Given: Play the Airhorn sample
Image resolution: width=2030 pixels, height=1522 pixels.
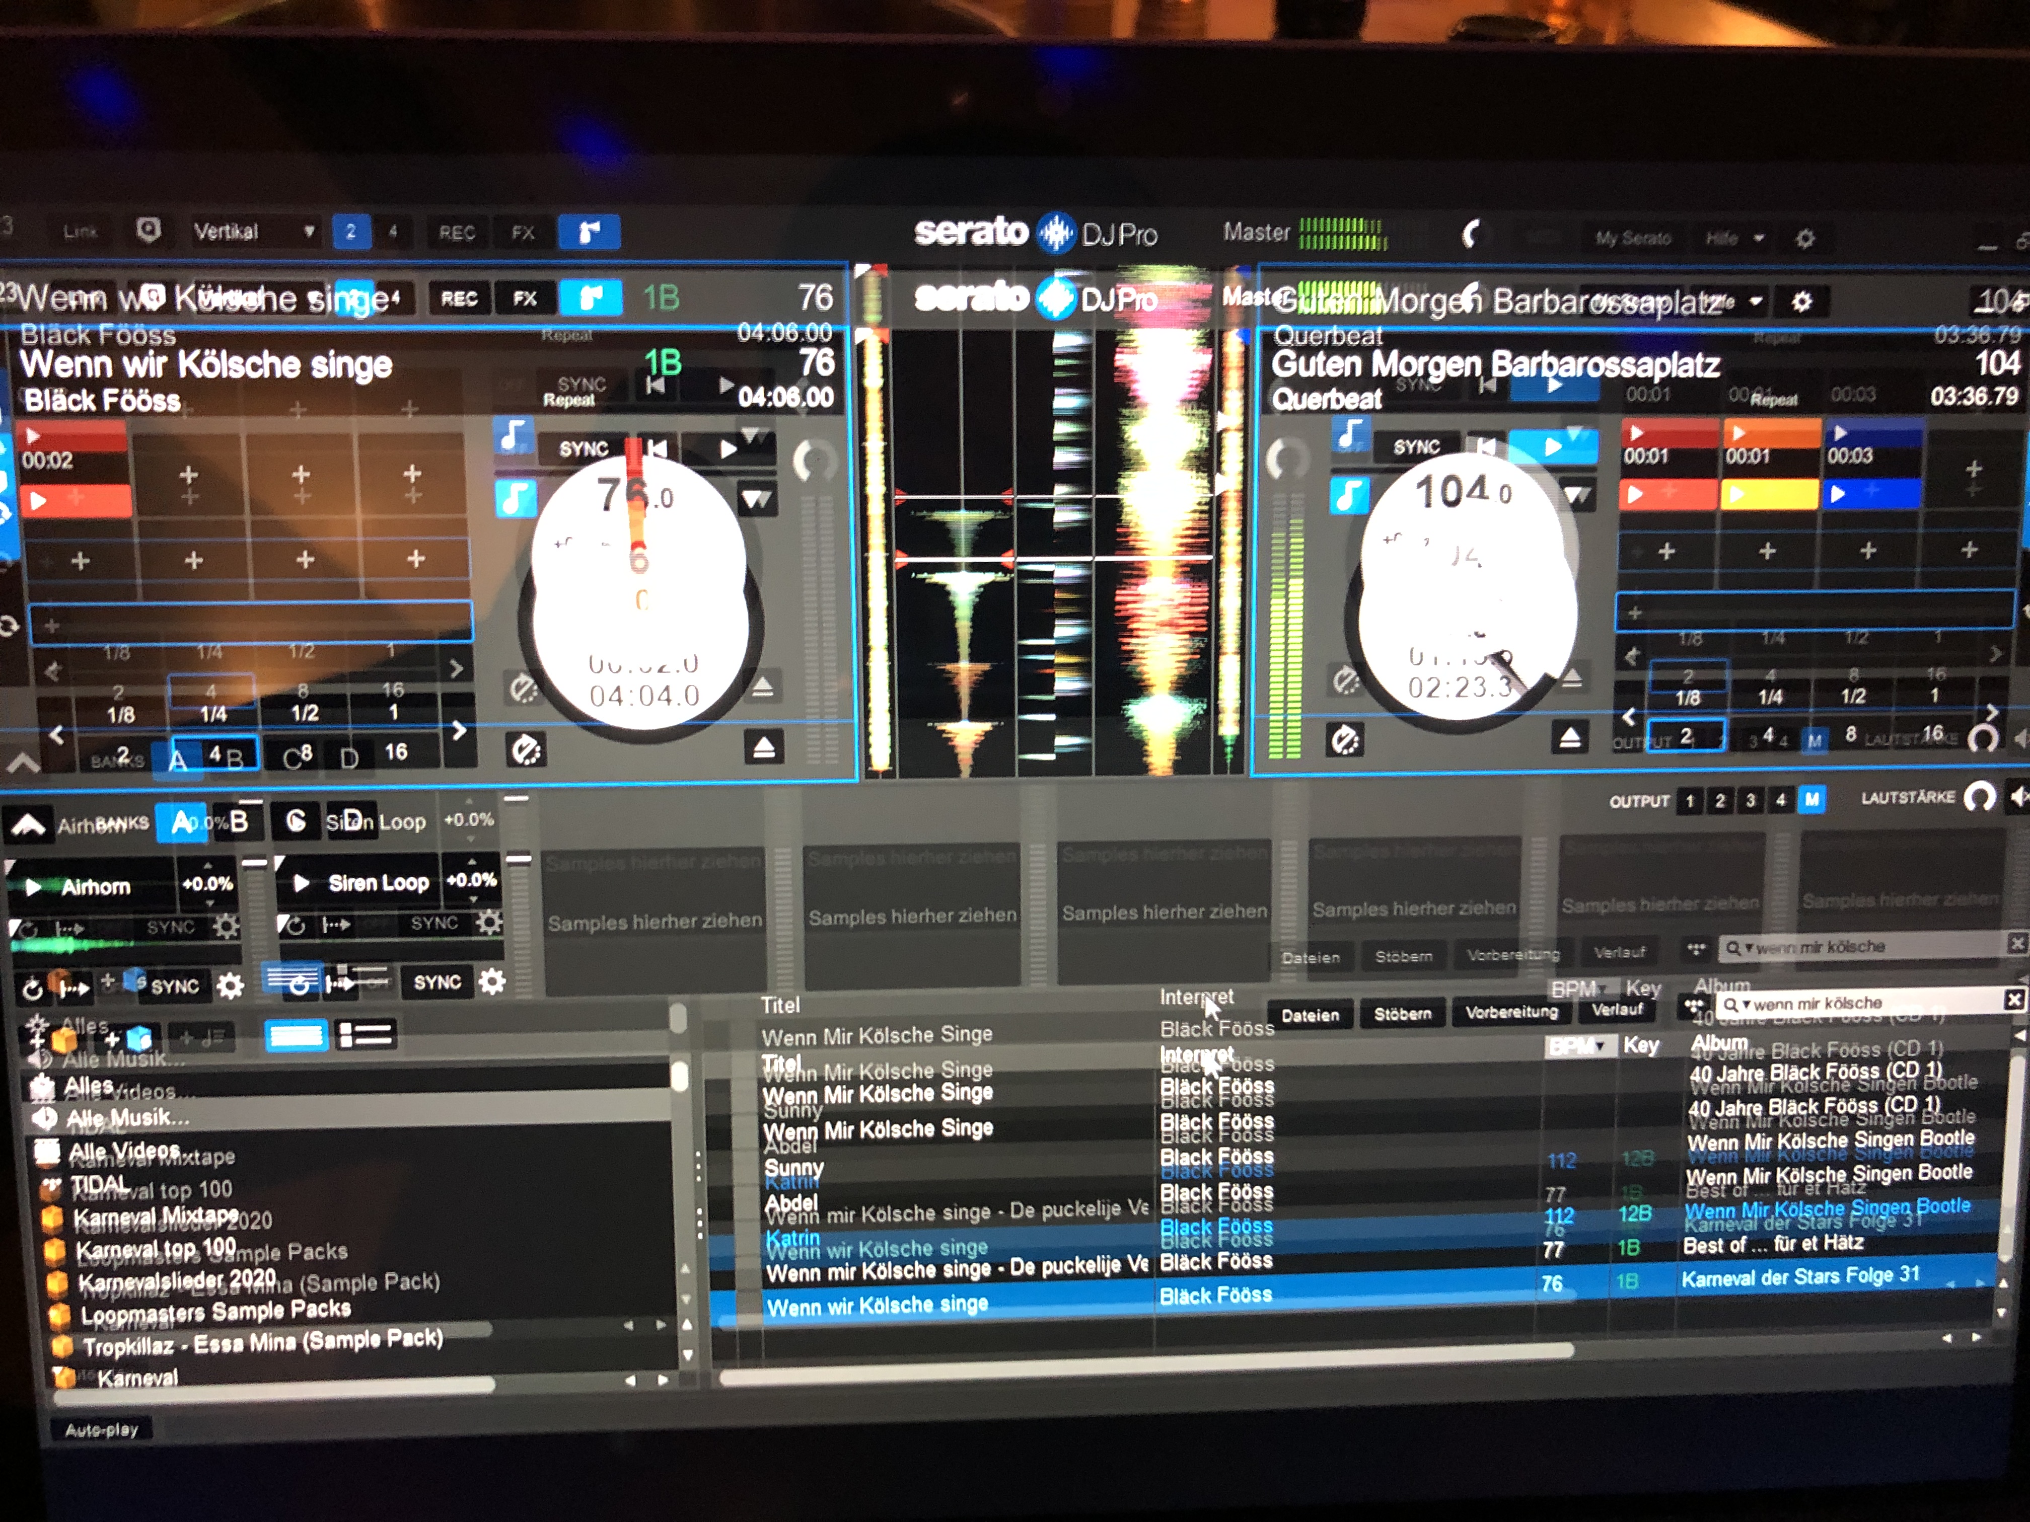Looking at the screenshot, I should [x=34, y=886].
